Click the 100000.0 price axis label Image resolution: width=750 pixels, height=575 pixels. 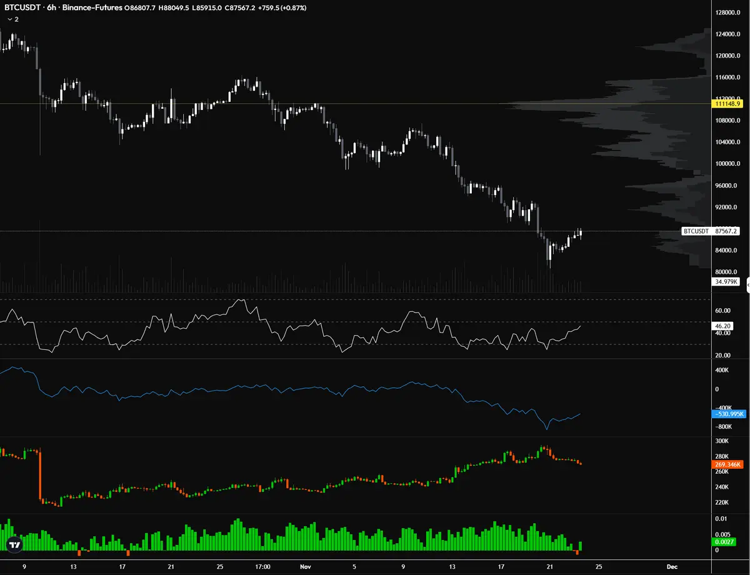pos(727,164)
